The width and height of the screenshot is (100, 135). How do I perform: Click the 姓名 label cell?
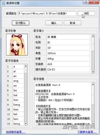click(41, 37)
